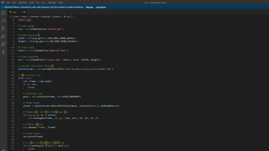The width and height of the screenshot is (269, 151).
Task: Click 'out.write(frame)' on line 39
Action: (33, 137)
